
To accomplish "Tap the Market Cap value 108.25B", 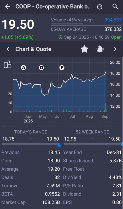I will click(x=51, y=202).
